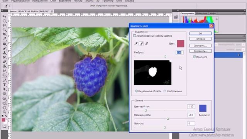This screenshot has height=139, width=247.
Task: Click the Цветовой тон hue slider handle
Action: 146,110
